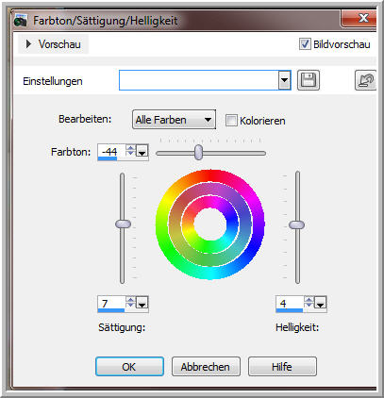Click the save preset floppy disk icon
This screenshot has width=384, height=398.
click(309, 80)
